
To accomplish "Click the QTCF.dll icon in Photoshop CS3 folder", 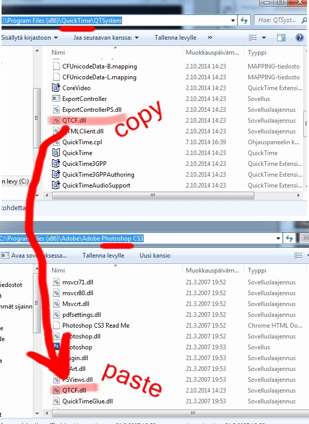I will (x=56, y=390).
